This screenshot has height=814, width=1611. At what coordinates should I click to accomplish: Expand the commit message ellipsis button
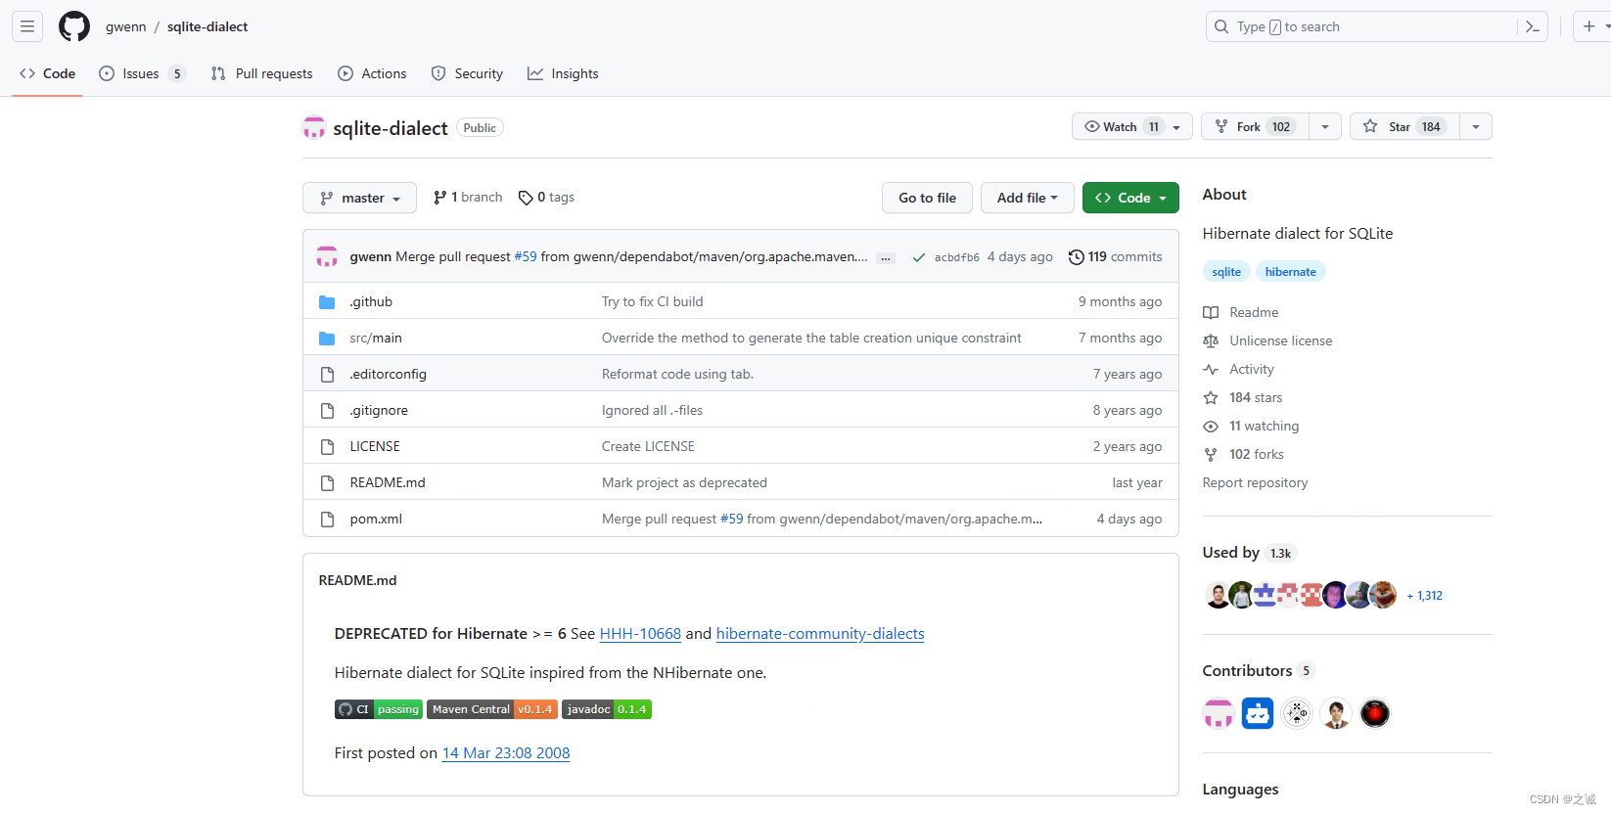tap(886, 258)
